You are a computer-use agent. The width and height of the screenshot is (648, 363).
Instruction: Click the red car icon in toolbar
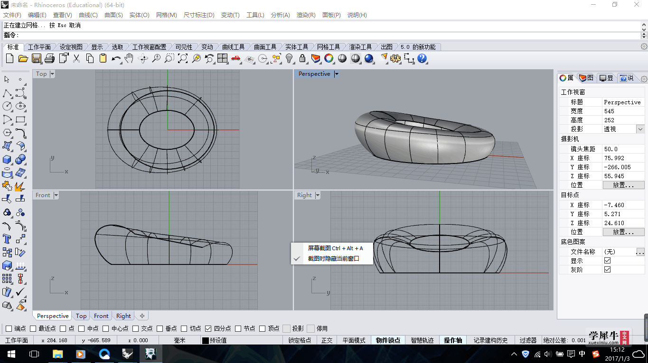(236, 59)
